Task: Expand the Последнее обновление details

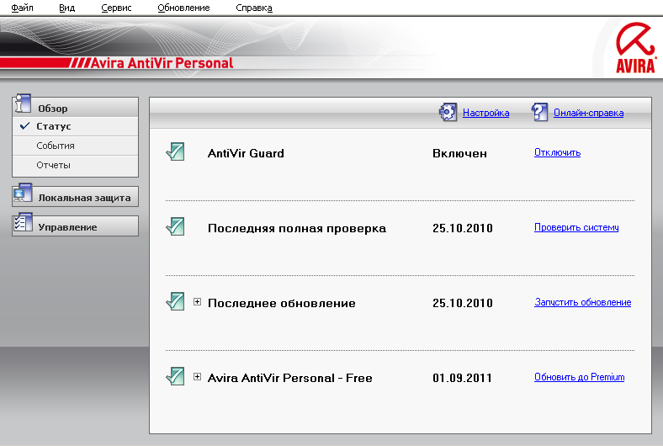Action: [x=197, y=302]
